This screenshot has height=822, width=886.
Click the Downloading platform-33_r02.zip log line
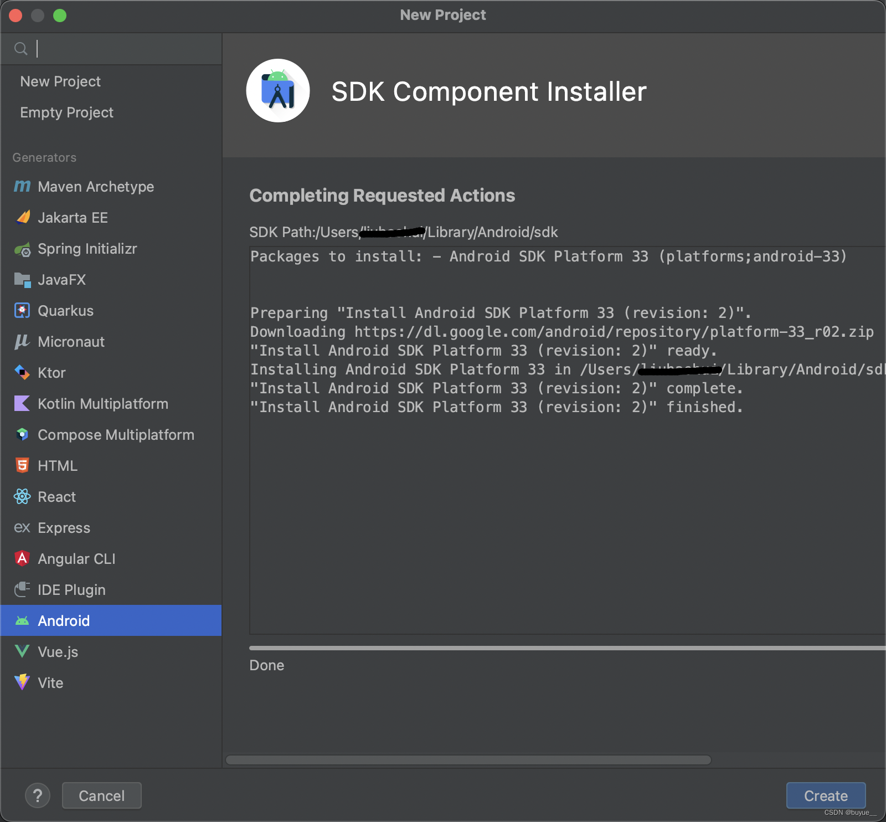[562, 332]
